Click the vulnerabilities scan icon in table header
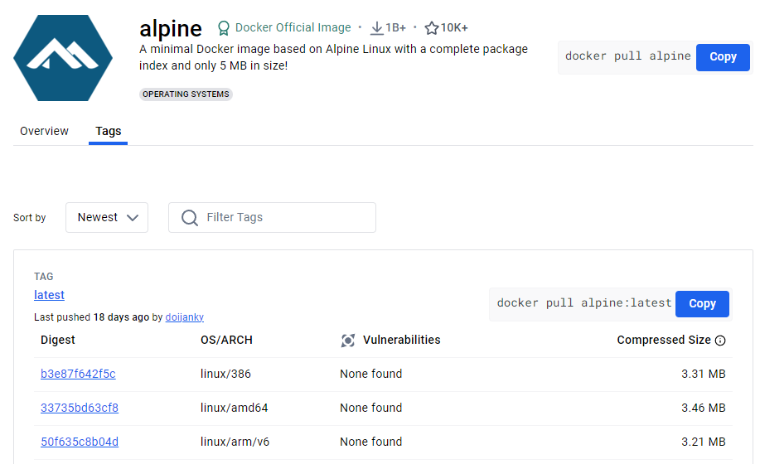This screenshot has height=464, width=760. pos(348,341)
